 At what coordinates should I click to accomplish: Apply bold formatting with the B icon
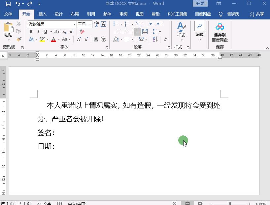click(31, 32)
